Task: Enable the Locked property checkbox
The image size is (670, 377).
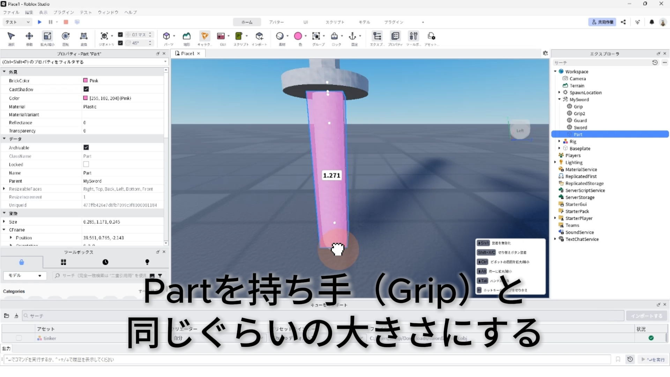Action: (86, 164)
